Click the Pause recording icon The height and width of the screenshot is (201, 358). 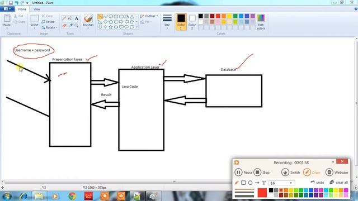pyautogui.click(x=238, y=173)
